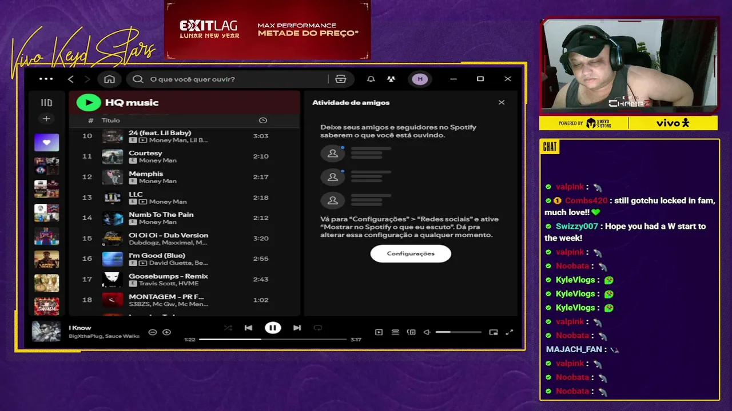The height and width of the screenshot is (411, 732).
Task: Open now playing song title 'I Know'
Action: [x=80, y=328]
